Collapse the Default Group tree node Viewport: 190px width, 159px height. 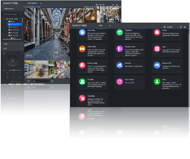click(4, 19)
